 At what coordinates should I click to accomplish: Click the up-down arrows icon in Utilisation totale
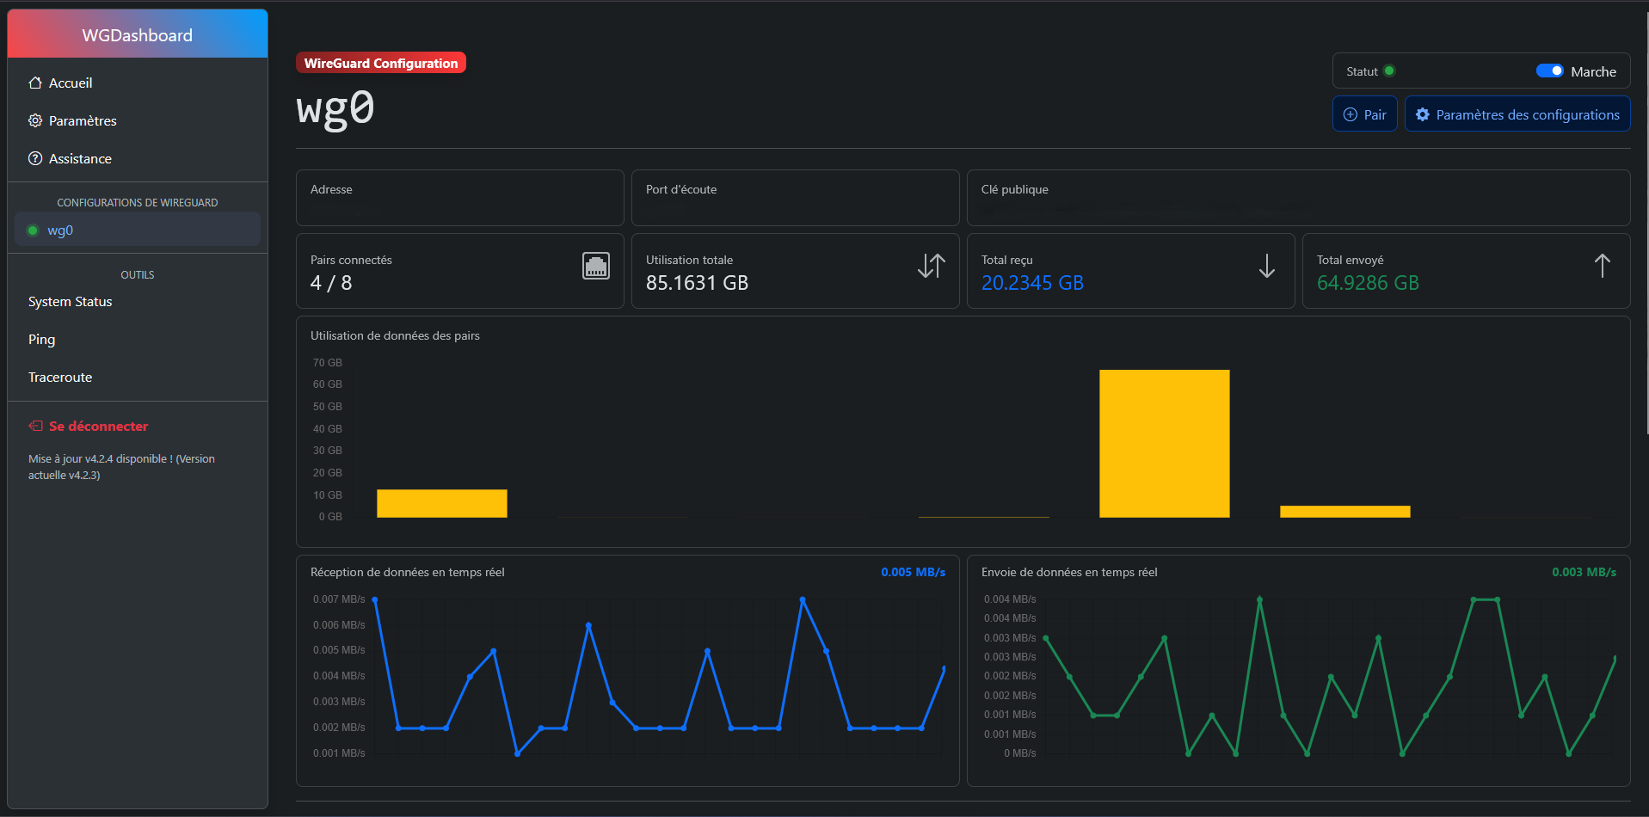click(931, 266)
